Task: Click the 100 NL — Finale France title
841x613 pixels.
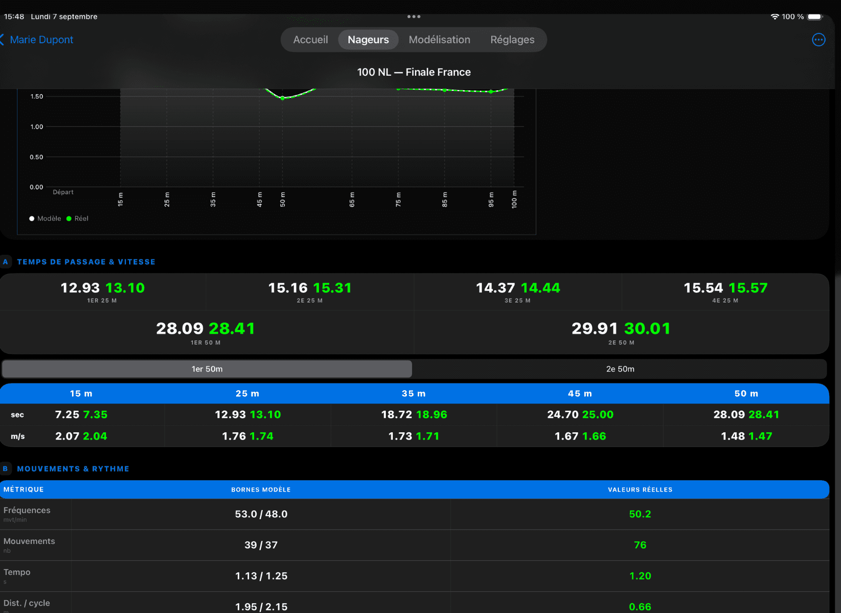Action: point(414,72)
